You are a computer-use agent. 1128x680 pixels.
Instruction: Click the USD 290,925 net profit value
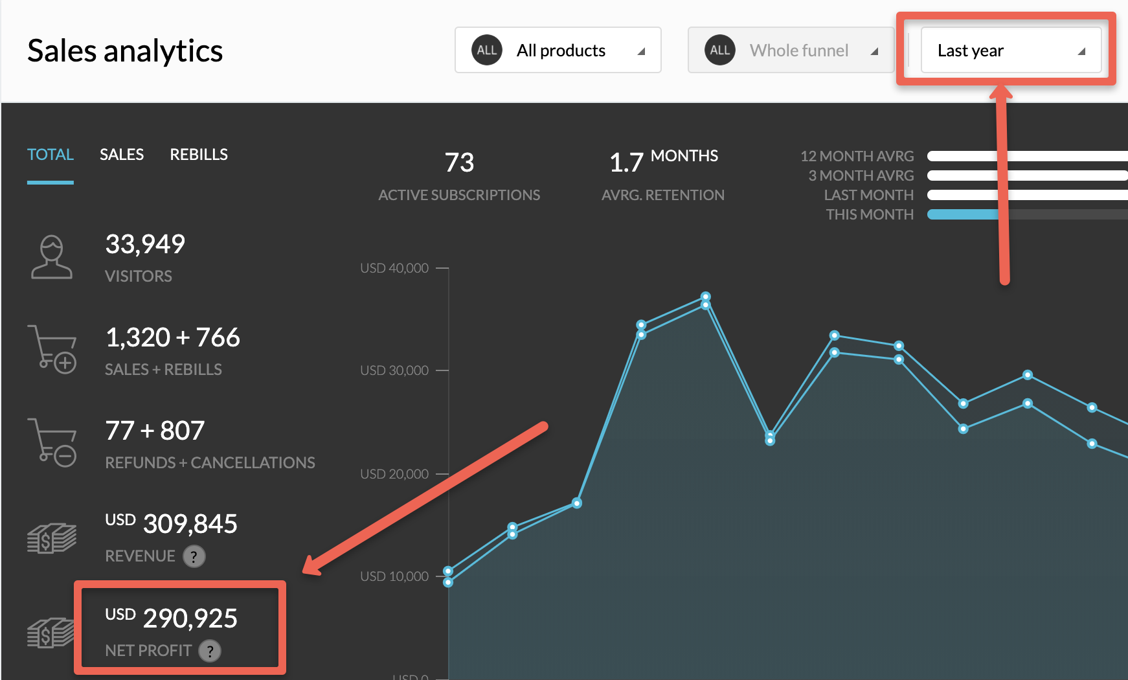pos(172,618)
